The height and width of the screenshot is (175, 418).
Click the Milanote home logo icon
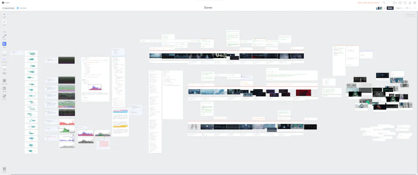[x=3, y=3]
